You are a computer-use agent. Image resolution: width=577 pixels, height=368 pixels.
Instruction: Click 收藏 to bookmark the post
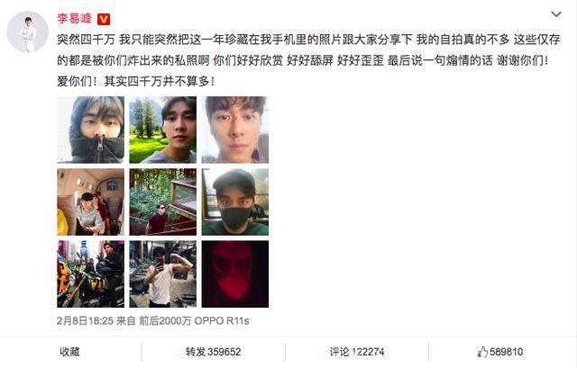pos(70,352)
